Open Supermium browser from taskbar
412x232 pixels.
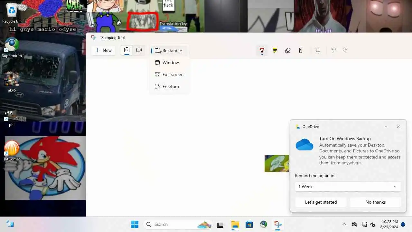(x=264, y=224)
